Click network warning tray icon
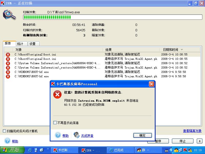The height and width of the screenshot is (154, 205). (x=190, y=150)
